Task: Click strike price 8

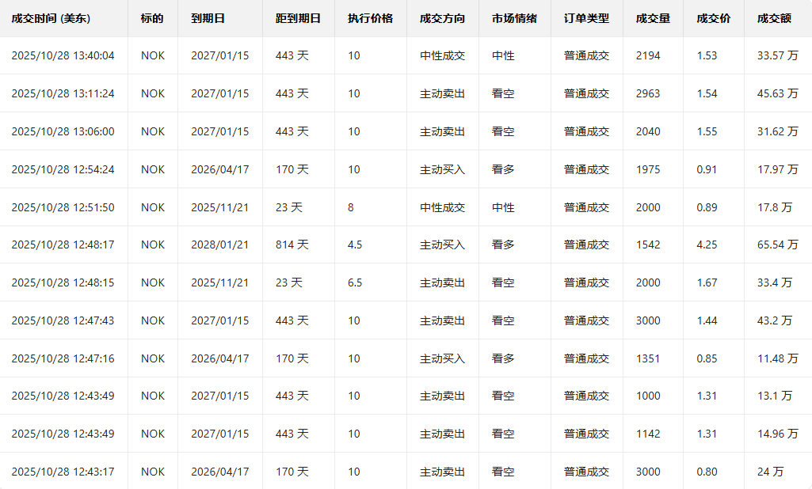Action: pos(351,207)
